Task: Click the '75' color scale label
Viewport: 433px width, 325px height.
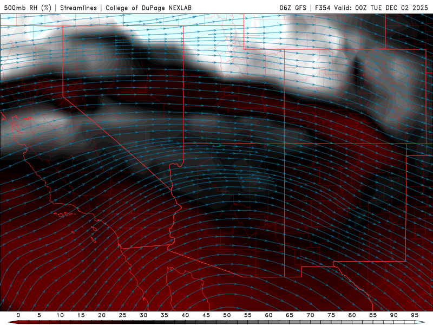Action: coord(331,315)
